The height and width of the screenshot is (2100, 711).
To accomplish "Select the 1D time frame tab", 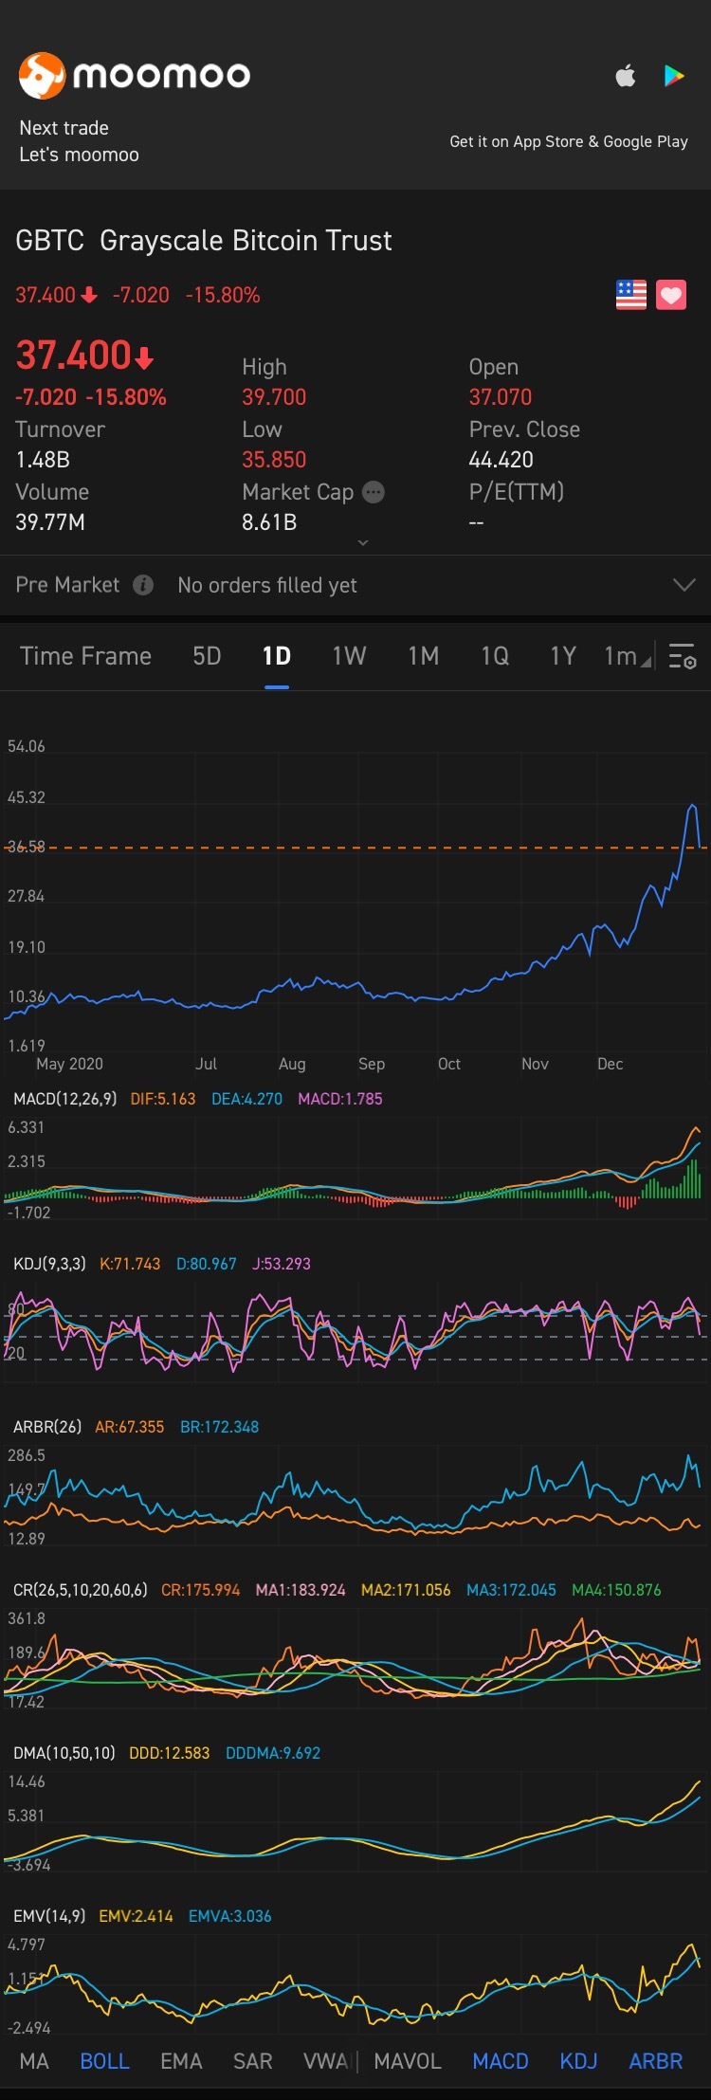I will (276, 656).
